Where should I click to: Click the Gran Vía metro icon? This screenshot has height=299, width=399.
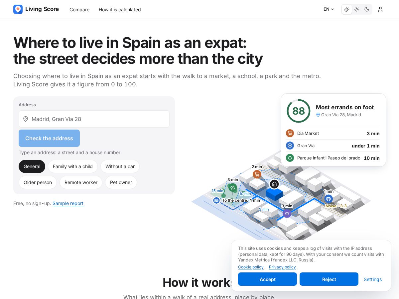click(x=290, y=146)
